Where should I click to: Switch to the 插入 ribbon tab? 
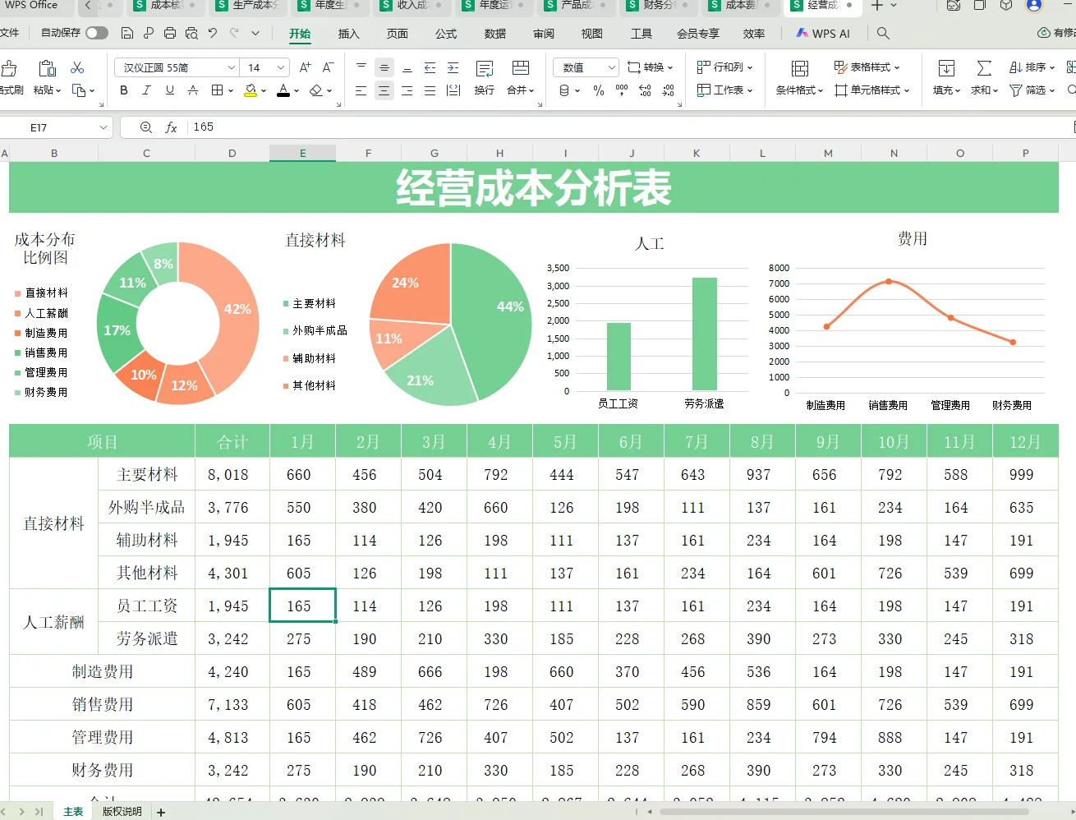coord(348,34)
